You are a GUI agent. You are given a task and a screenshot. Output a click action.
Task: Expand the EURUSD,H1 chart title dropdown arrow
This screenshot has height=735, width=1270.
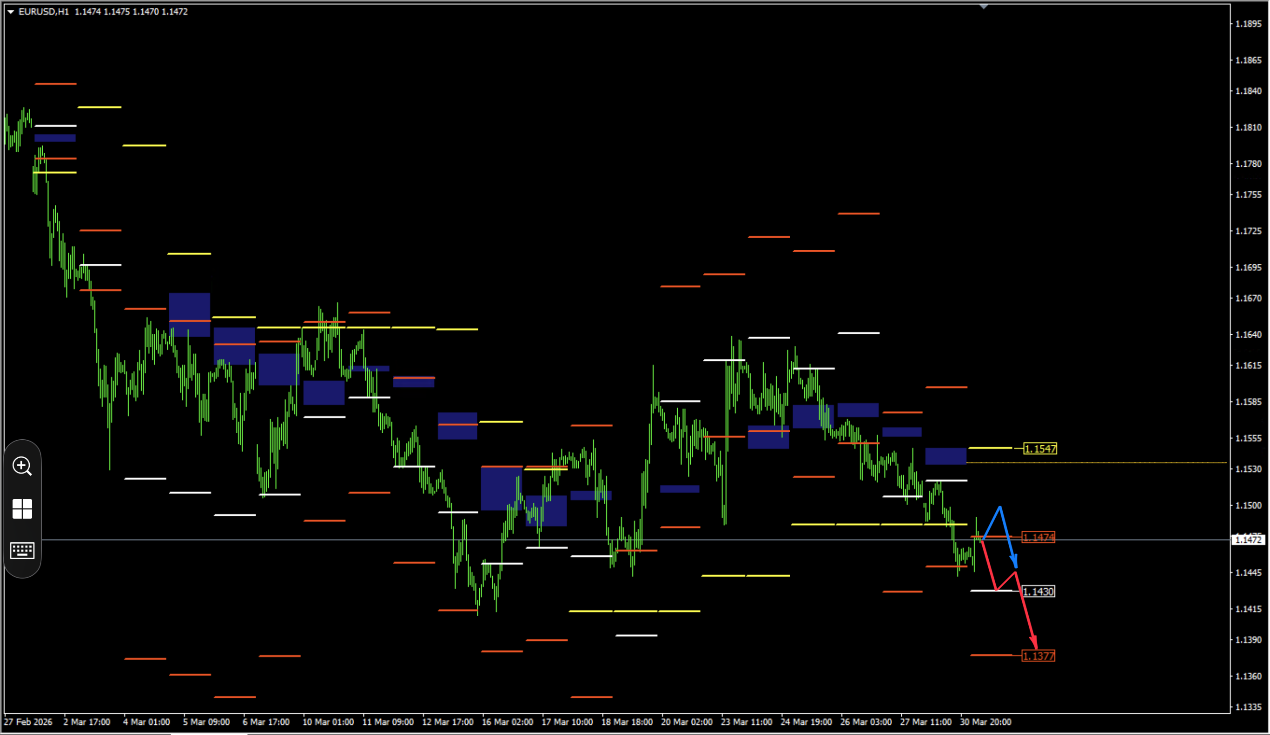(x=11, y=12)
